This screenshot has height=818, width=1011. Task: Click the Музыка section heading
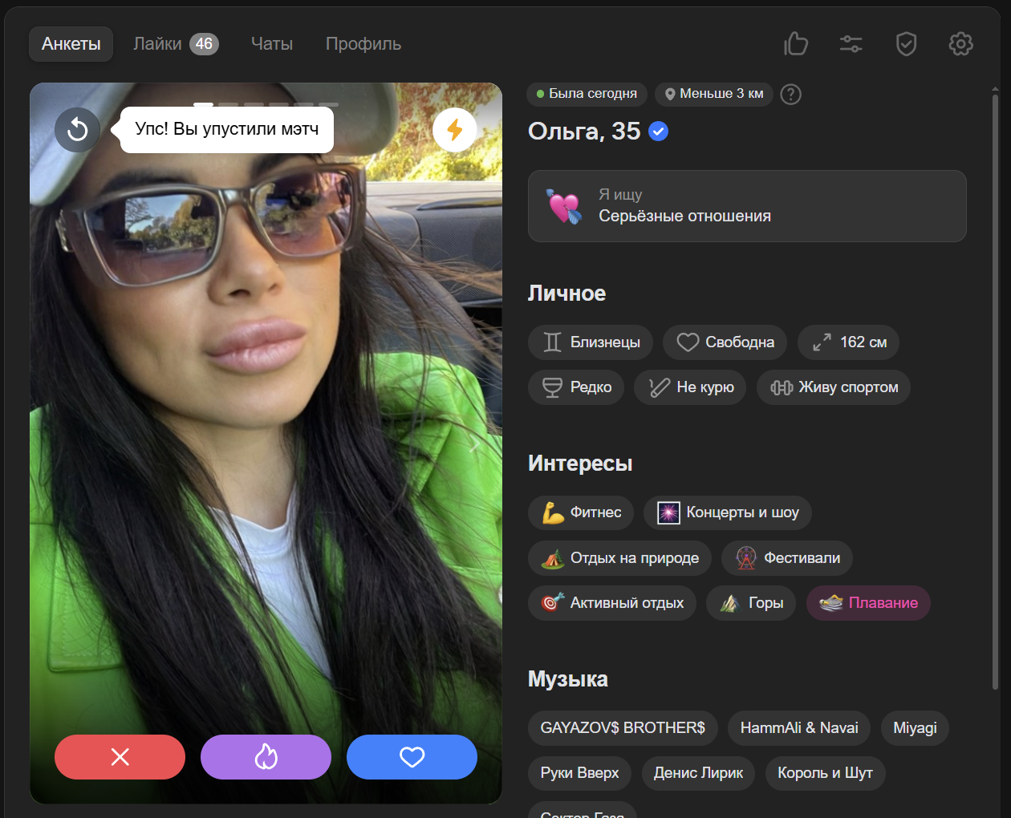[x=568, y=679]
